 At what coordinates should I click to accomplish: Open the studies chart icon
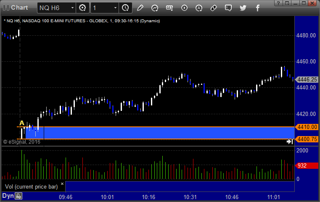coord(155,8)
